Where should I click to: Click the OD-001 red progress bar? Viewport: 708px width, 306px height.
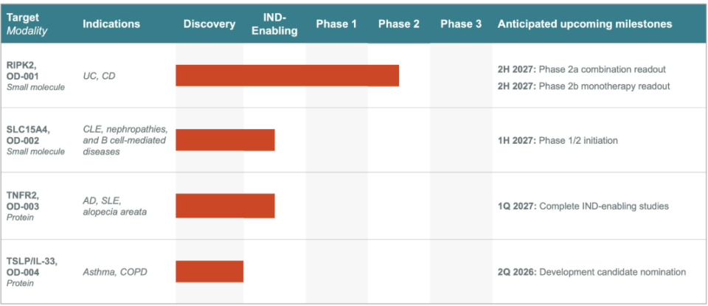[287, 75]
